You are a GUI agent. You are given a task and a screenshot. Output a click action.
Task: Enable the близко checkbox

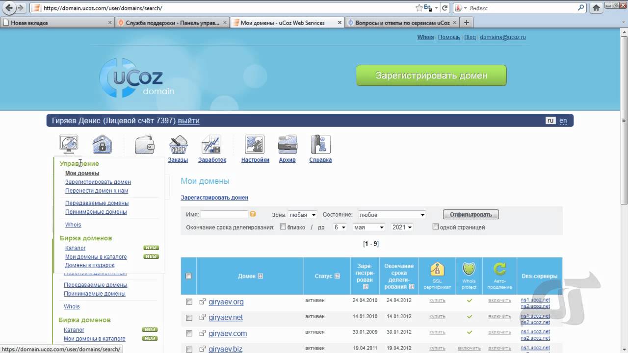(x=283, y=227)
